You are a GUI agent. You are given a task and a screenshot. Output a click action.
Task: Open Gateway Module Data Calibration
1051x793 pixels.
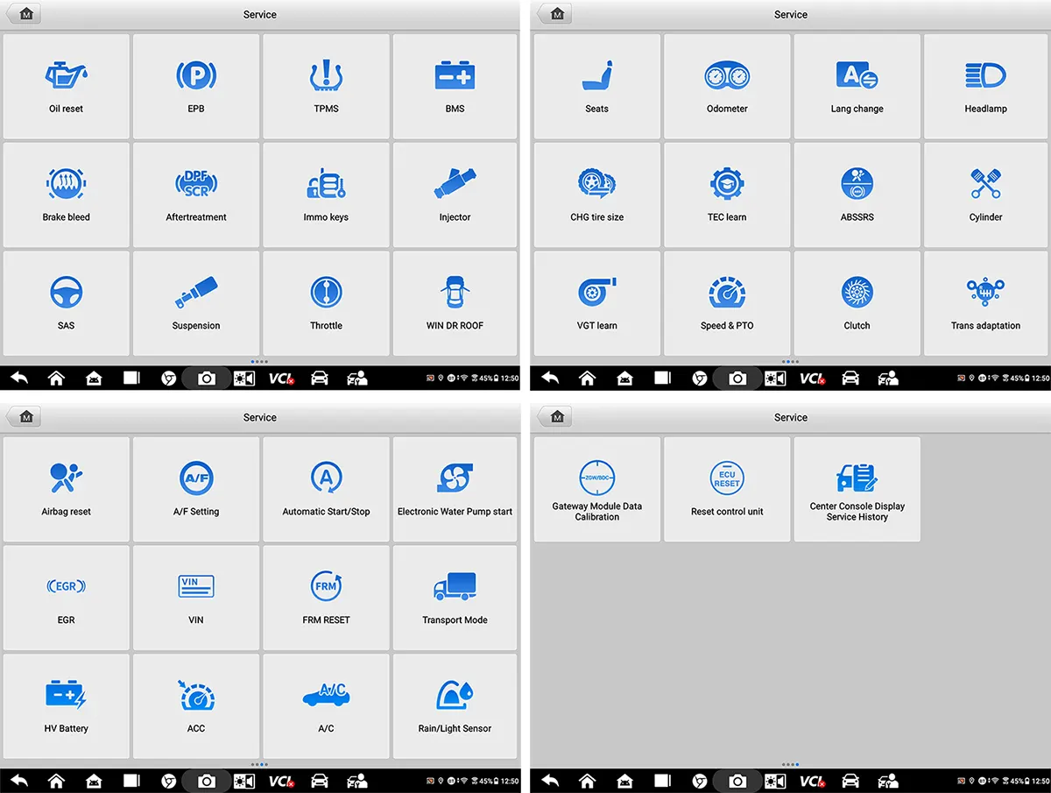tap(597, 489)
